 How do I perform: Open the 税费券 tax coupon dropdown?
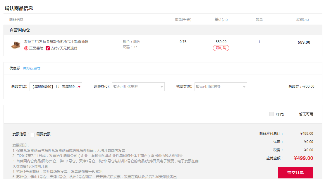pyautogui.click(x=221, y=87)
